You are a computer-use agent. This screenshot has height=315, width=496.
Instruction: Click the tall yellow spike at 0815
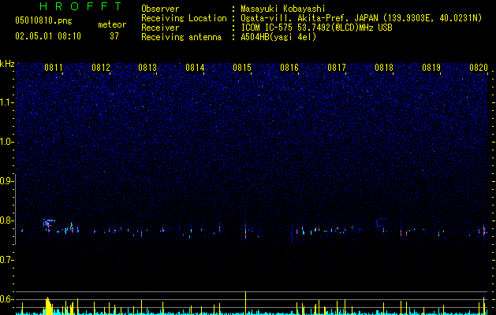(246, 303)
